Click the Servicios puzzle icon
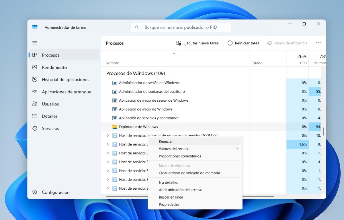Viewport: 344px width, 220px height. tap(35, 129)
